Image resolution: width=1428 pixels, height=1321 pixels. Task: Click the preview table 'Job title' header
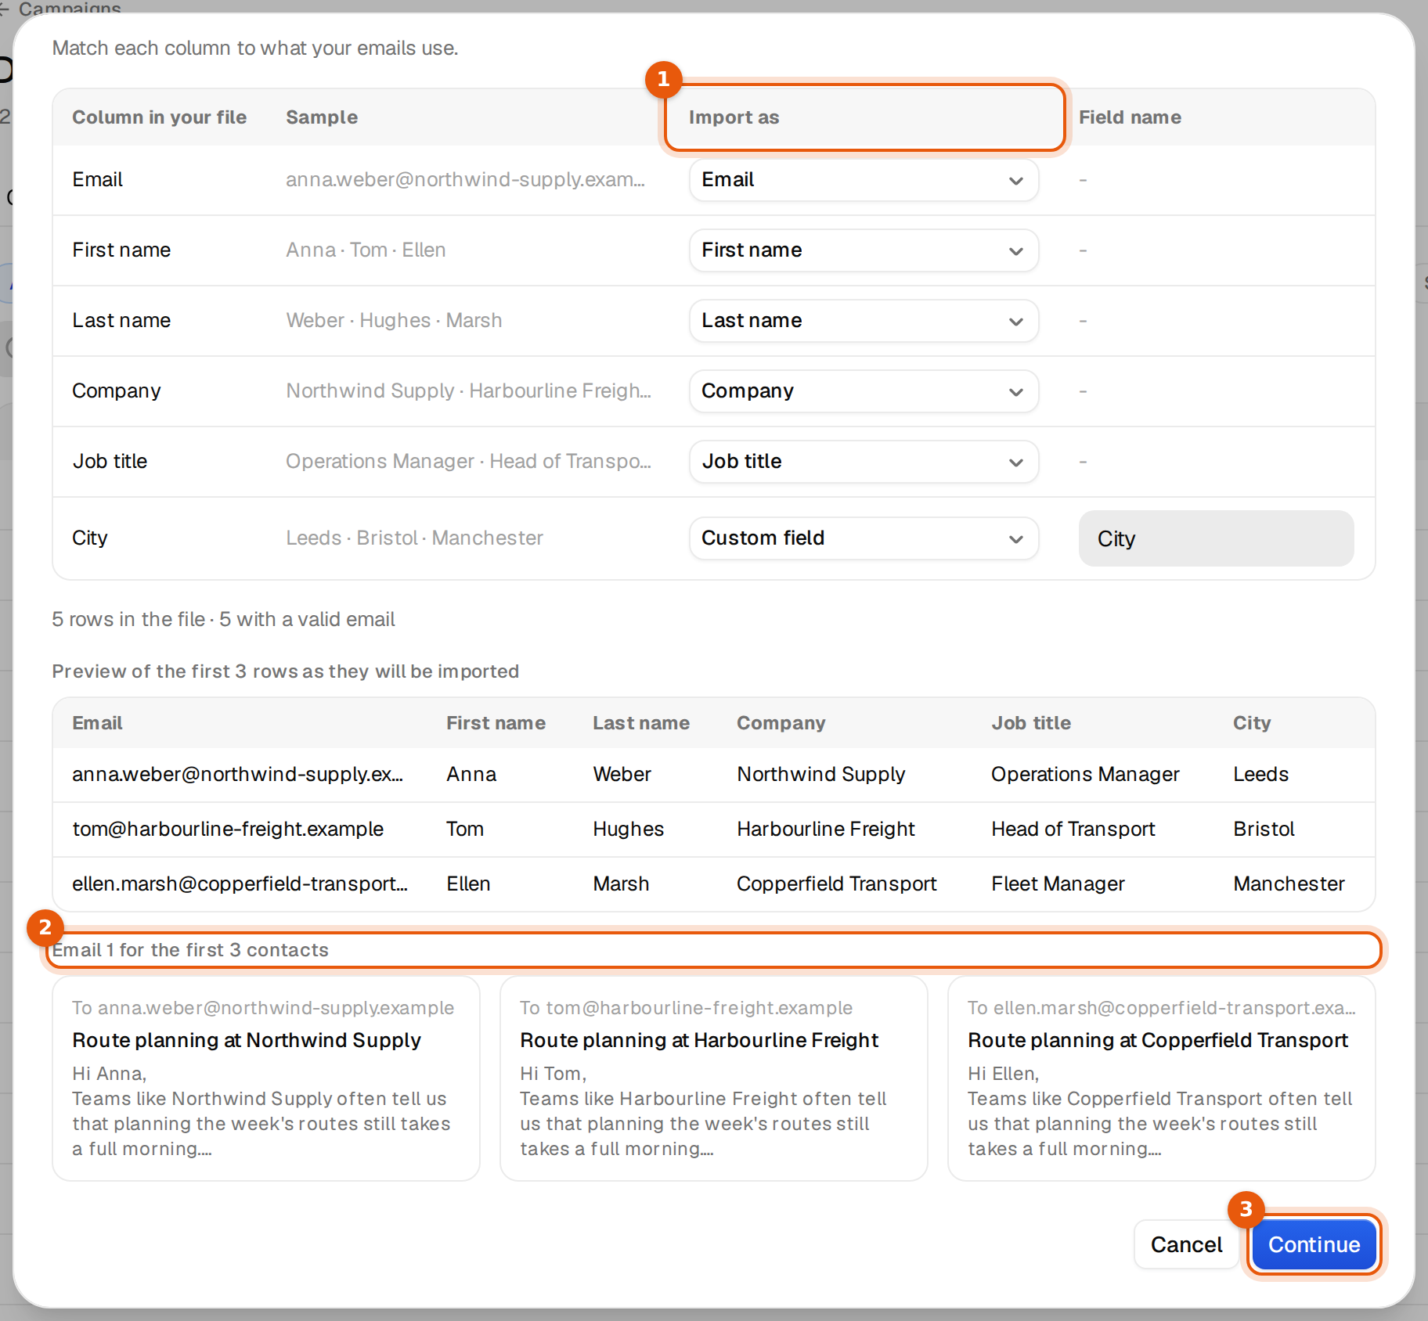(1030, 723)
